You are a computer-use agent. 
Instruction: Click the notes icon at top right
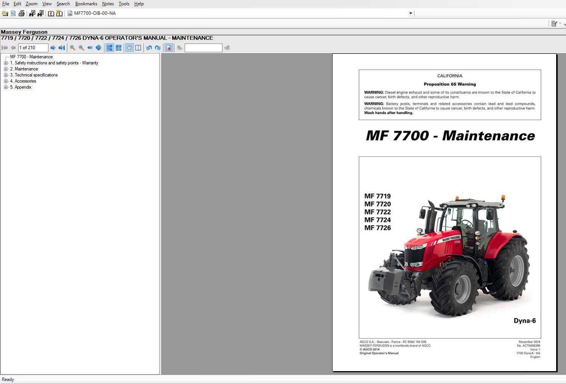[x=554, y=23]
